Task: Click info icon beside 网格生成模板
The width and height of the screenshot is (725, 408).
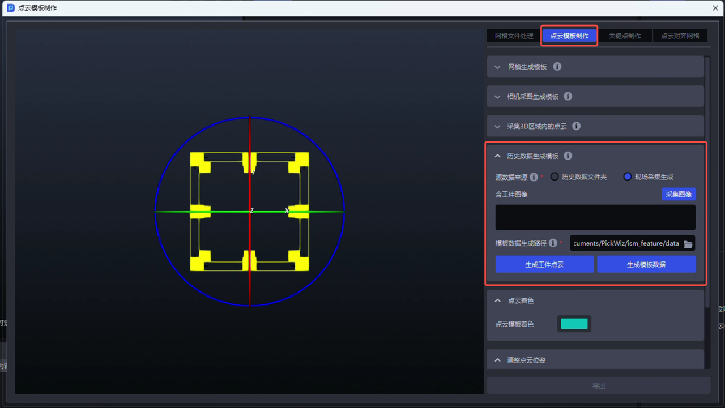Action: coord(557,67)
